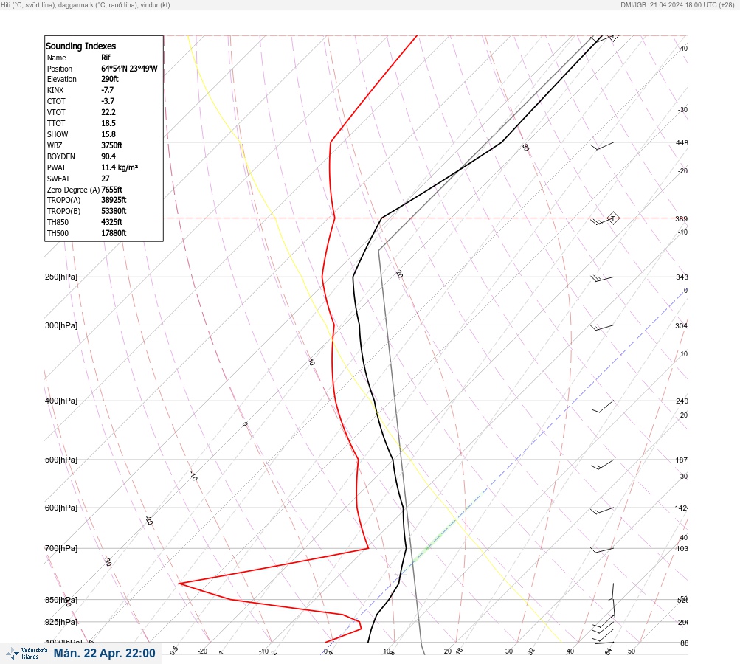Click the Vedurstofa Islands logo

pyautogui.click(x=27, y=654)
